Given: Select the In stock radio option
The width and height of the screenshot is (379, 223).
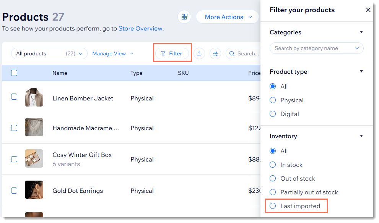Looking at the screenshot, I should pos(273,165).
